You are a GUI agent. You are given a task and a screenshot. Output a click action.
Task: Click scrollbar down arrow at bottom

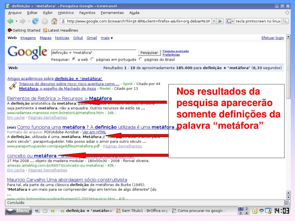[x=288, y=197]
